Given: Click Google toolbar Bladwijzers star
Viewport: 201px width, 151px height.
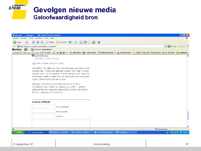Looking at the screenshot, I should [71, 53].
